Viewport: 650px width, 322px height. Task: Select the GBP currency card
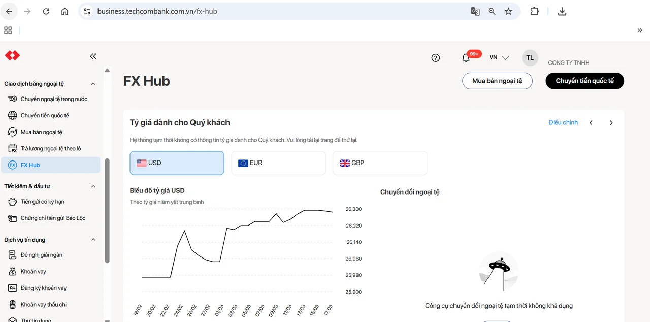click(380, 163)
